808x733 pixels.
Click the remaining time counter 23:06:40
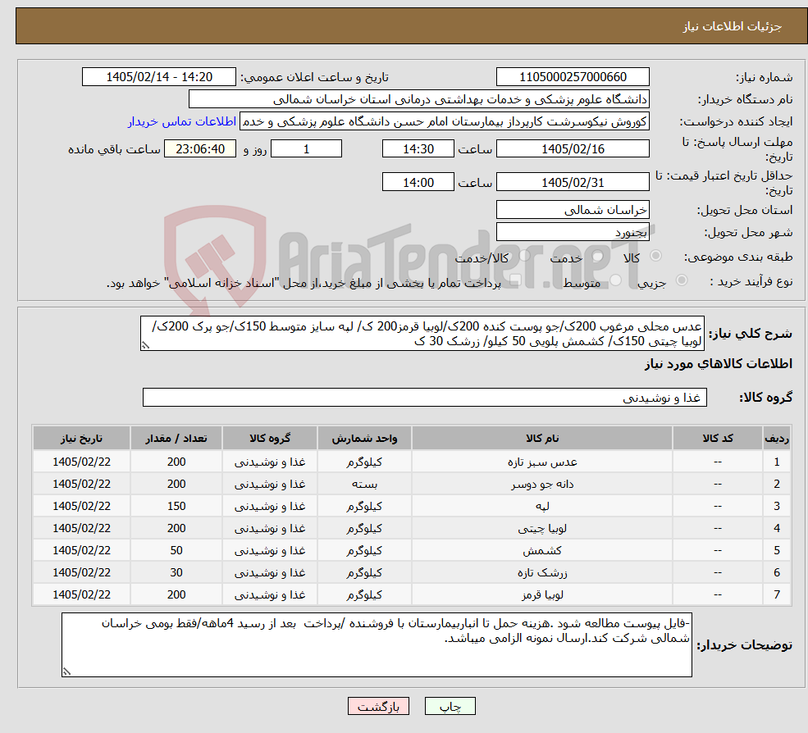point(200,149)
